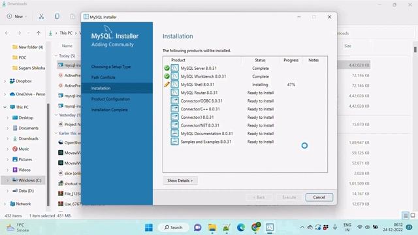Go up one folder in Explorer

(39, 33)
